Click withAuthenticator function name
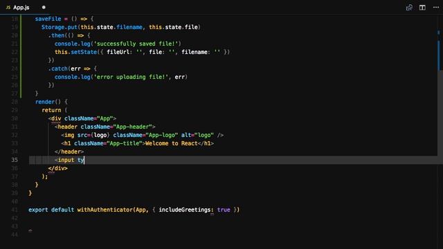Screen dimensions: 443x249 (105, 210)
